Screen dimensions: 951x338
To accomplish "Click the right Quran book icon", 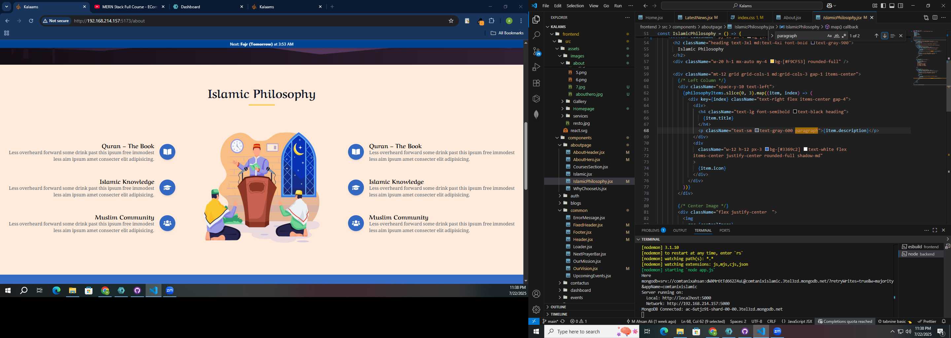I will (356, 152).
